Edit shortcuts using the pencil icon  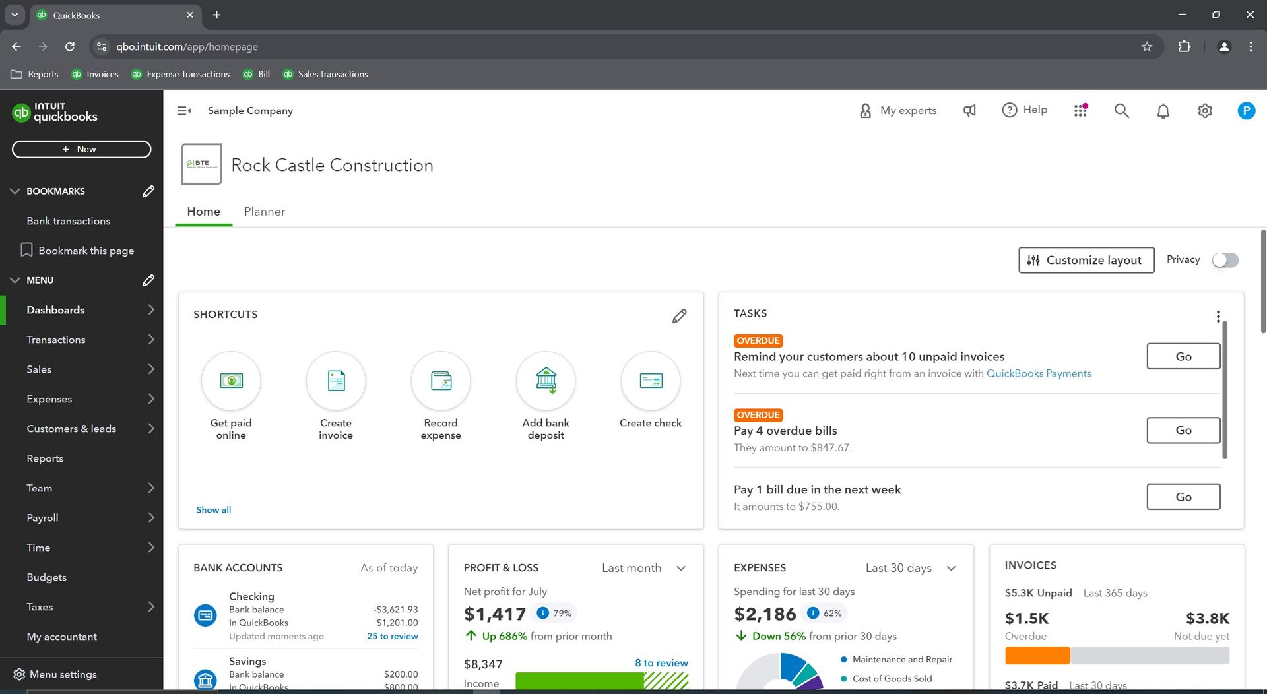coord(680,316)
